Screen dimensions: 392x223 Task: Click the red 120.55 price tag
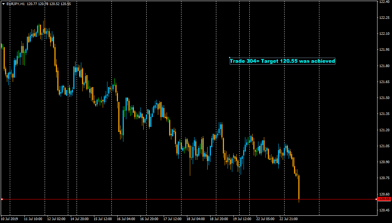(384, 199)
